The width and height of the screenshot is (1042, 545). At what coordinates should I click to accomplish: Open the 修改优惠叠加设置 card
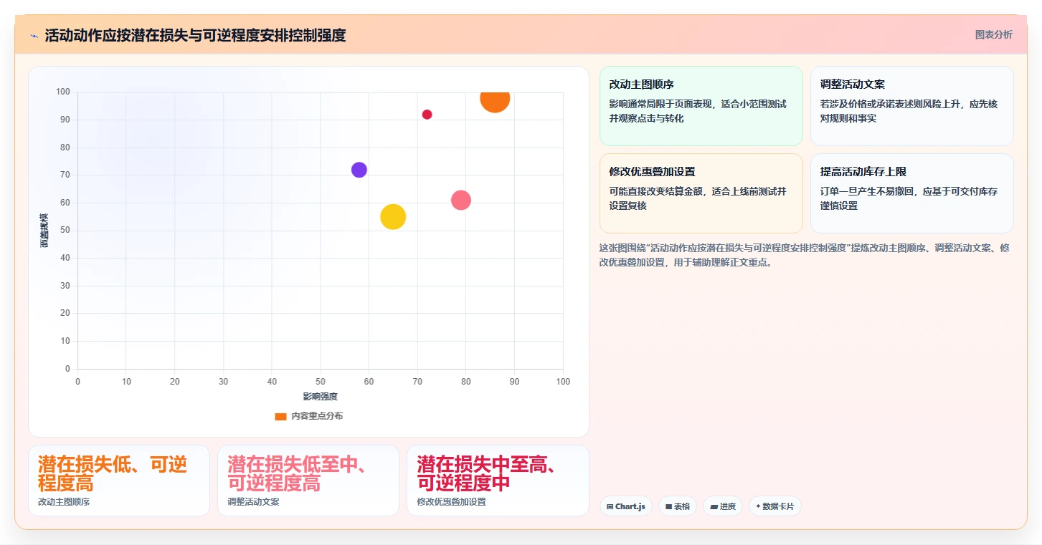(701, 193)
